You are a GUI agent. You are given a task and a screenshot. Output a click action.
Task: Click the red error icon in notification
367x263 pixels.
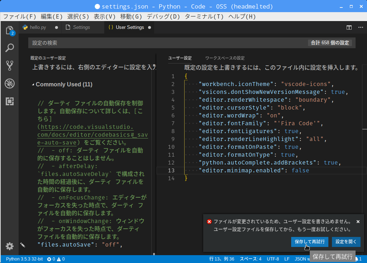(209, 222)
